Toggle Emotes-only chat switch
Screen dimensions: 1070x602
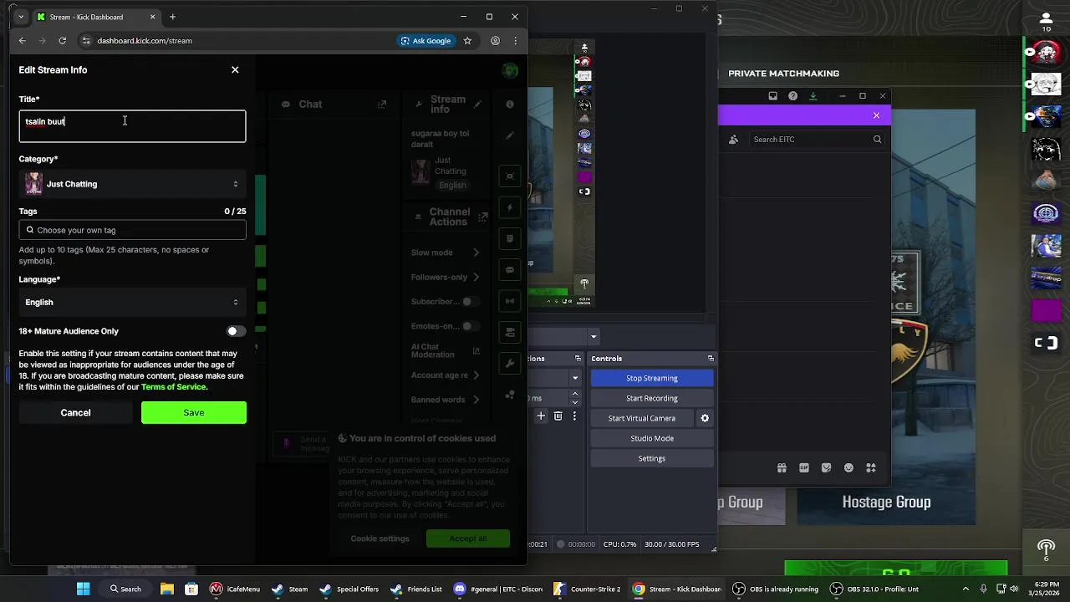tap(471, 326)
